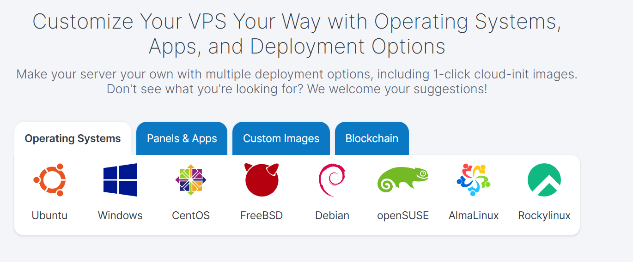Open the Custom Images tab
Screen dimensions: 633x262
tap(281, 138)
